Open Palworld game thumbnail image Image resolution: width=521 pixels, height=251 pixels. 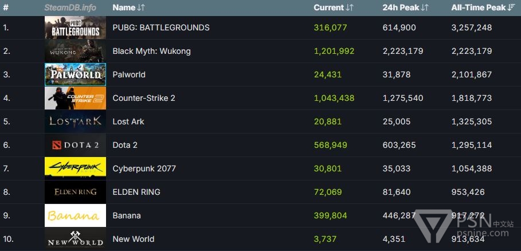pyautogui.click(x=76, y=74)
